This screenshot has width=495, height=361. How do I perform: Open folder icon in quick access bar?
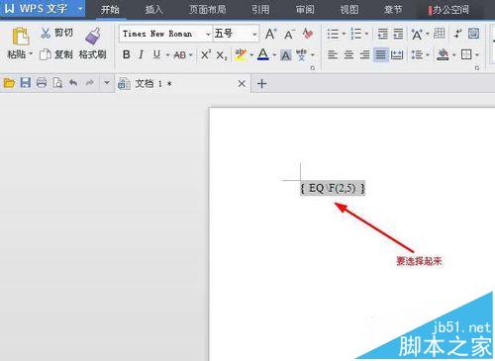pos(9,82)
